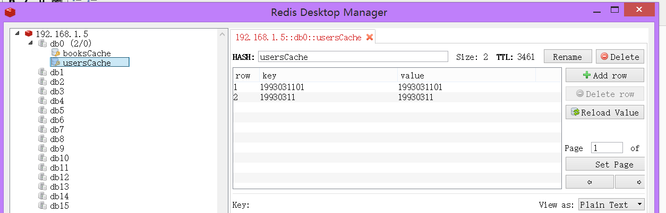
Task: Click tree panel scroll up arrow
Action: pyautogui.click(x=223, y=34)
